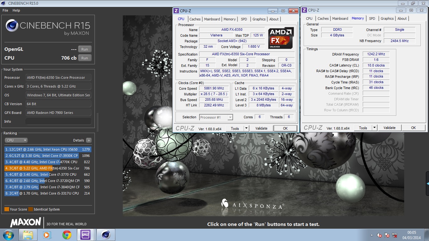Image resolution: width=429 pixels, height=241 pixels.
Task: Click the Core Speed 5861.90 MHz value
Action: [x=214, y=88]
